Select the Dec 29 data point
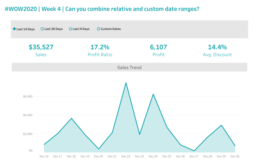259x160 pixels. click(221, 125)
